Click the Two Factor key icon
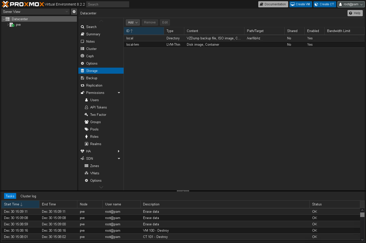 tap(86, 115)
